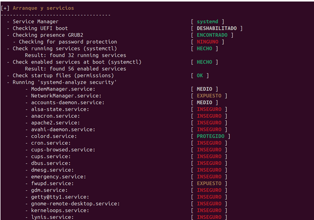
Task: Click 'Result: found 56 enabled services' line
Action: [x=75, y=69]
